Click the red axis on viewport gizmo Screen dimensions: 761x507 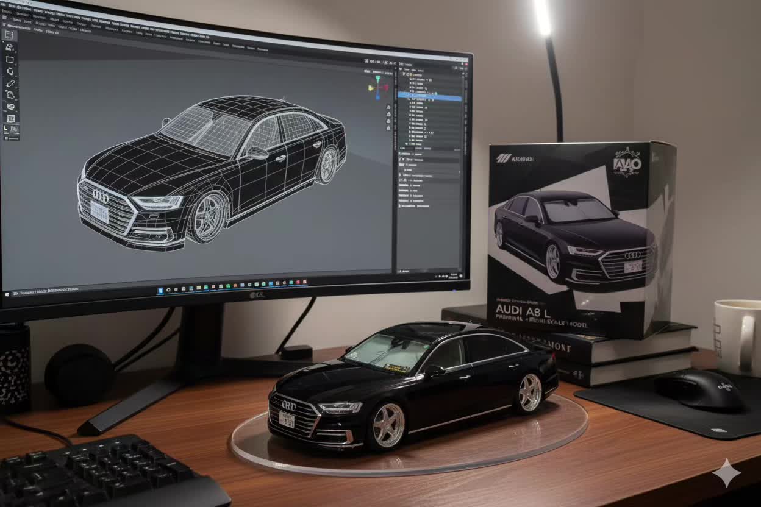[x=385, y=87]
